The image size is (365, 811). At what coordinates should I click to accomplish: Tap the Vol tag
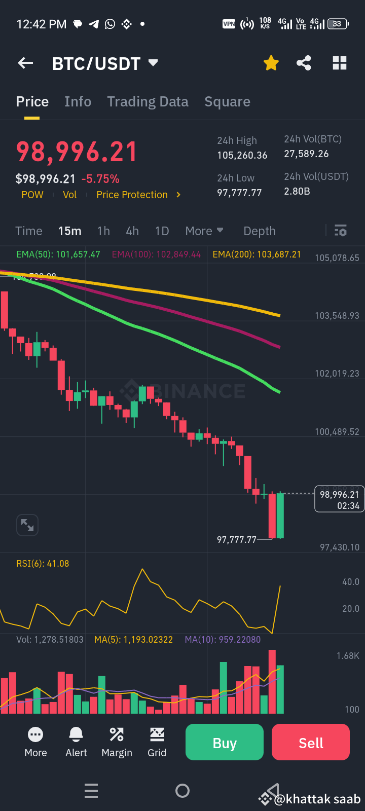(69, 195)
